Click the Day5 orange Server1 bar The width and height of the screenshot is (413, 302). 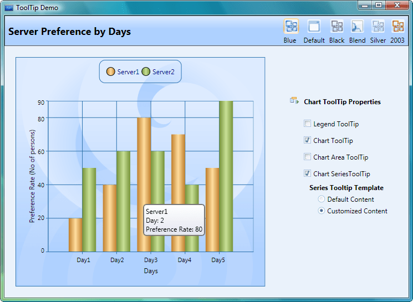(212, 210)
